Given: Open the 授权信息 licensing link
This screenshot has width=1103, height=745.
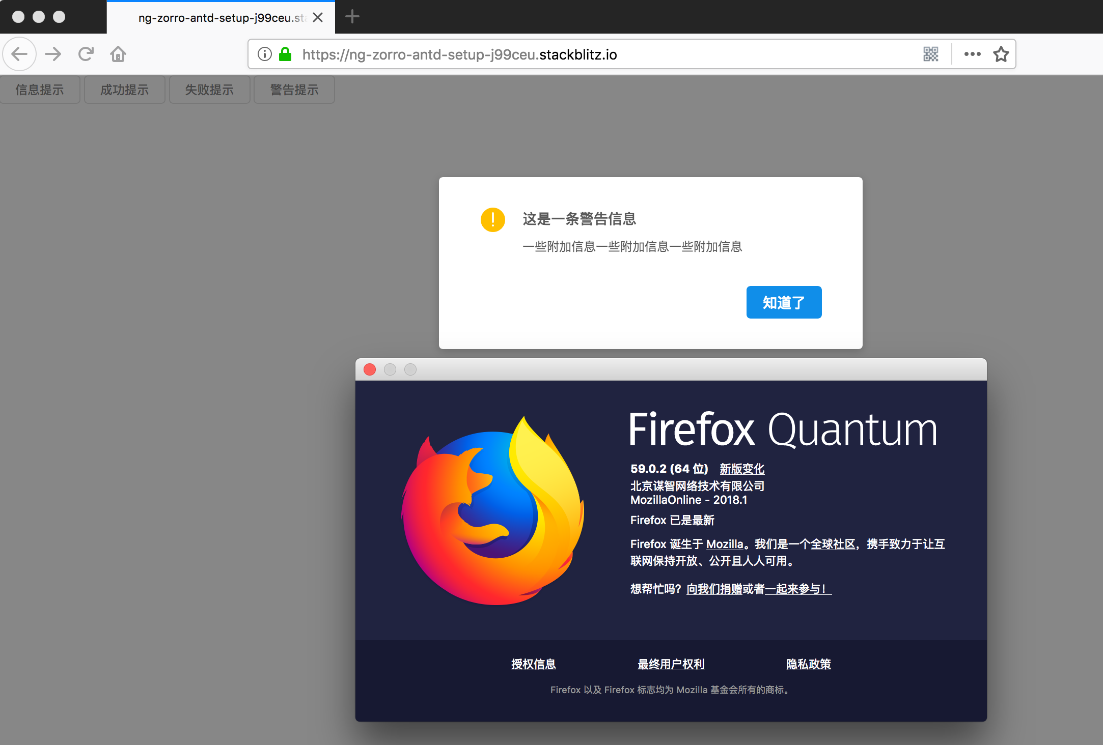Looking at the screenshot, I should [x=533, y=664].
